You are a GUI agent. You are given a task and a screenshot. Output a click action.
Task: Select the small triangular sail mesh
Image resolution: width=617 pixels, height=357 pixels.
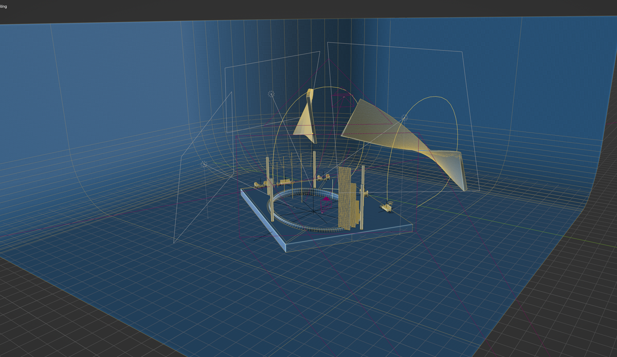306,119
